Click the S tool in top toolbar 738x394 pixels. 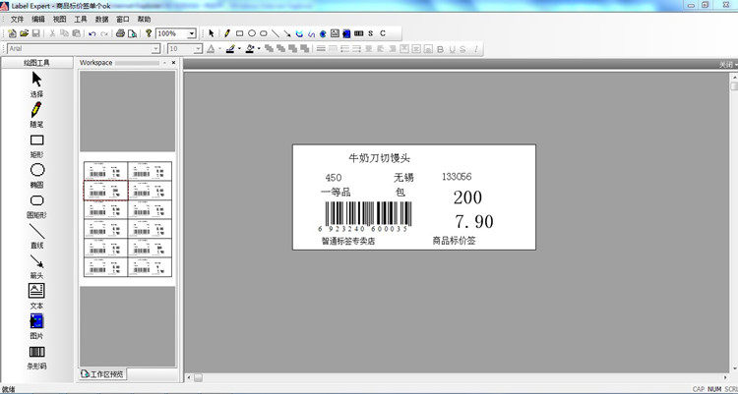tap(371, 33)
